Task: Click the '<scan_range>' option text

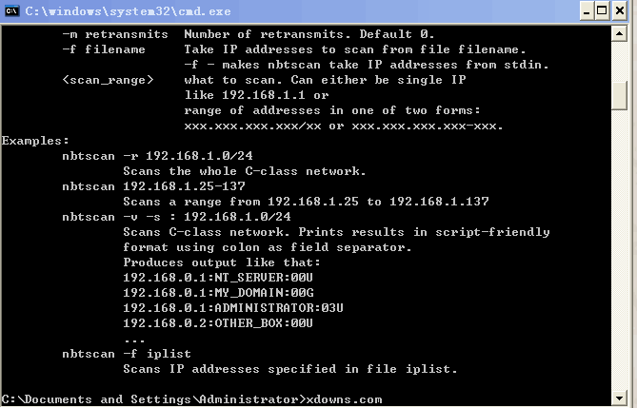Action: [x=108, y=80]
